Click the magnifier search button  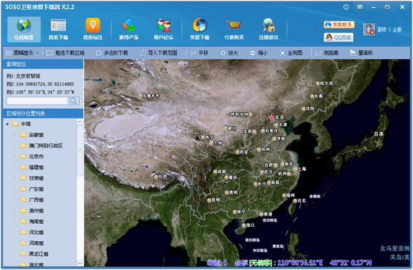click(74, 101)
